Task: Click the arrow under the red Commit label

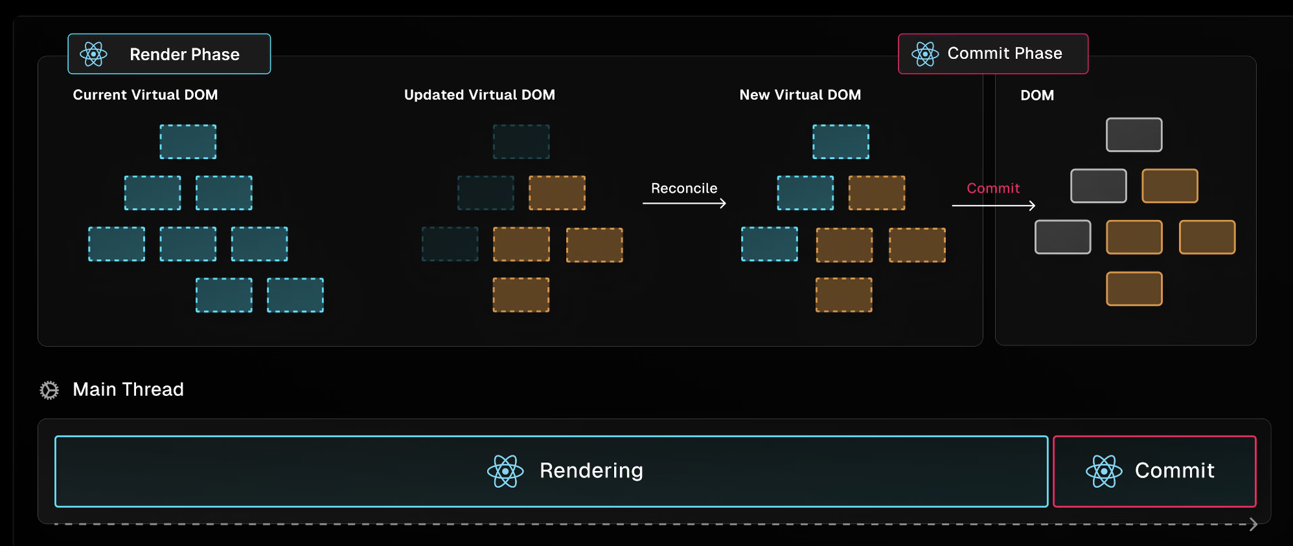Action: click(x=994, y=205)
